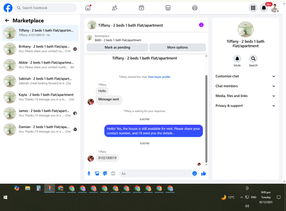
Task: Mute the conversation with bell icon
Action: click(237, 59)
